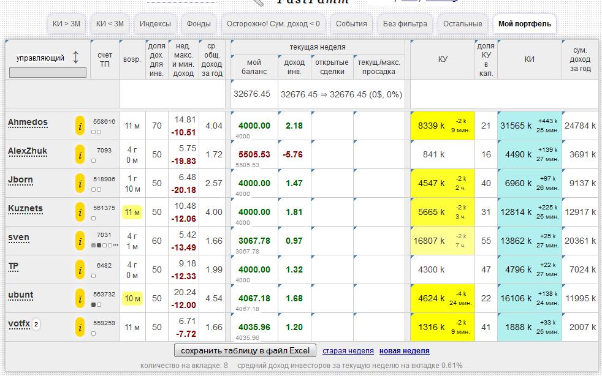Click сохранить таблицу в файл Excel button
The image size is (602, 376).
click(x=245, y=351)
